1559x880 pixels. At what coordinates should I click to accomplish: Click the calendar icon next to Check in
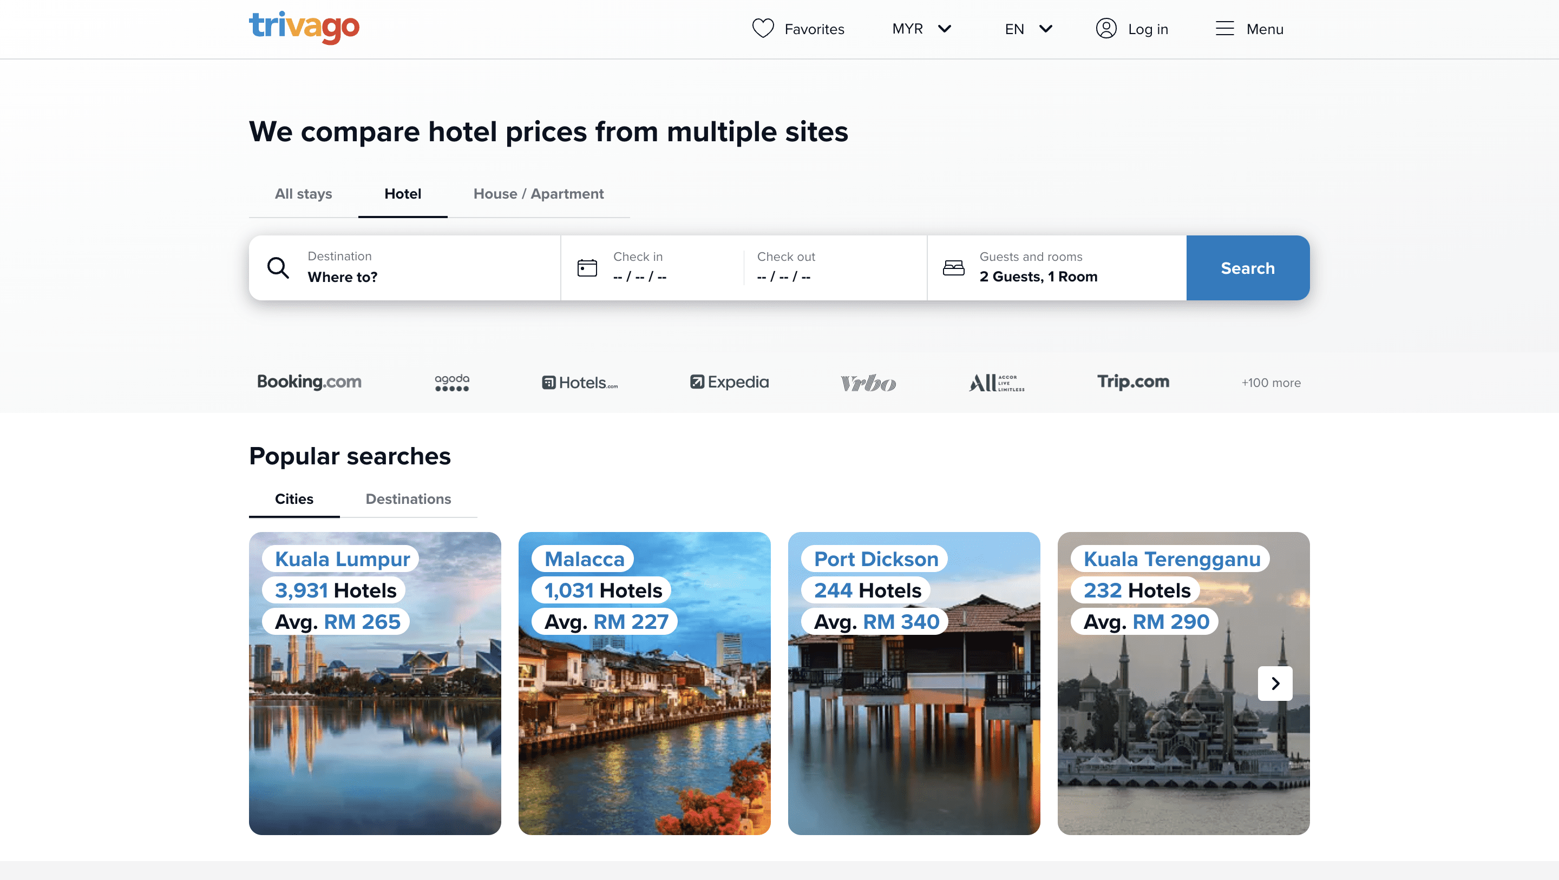pos(586,266)
